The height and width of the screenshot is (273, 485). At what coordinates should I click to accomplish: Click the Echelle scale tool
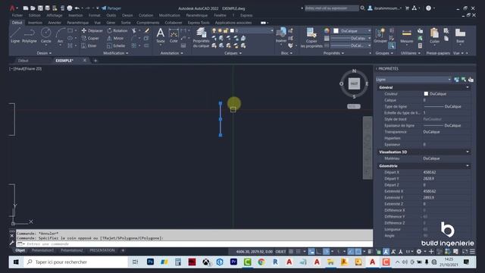click(x=116, y=45)
